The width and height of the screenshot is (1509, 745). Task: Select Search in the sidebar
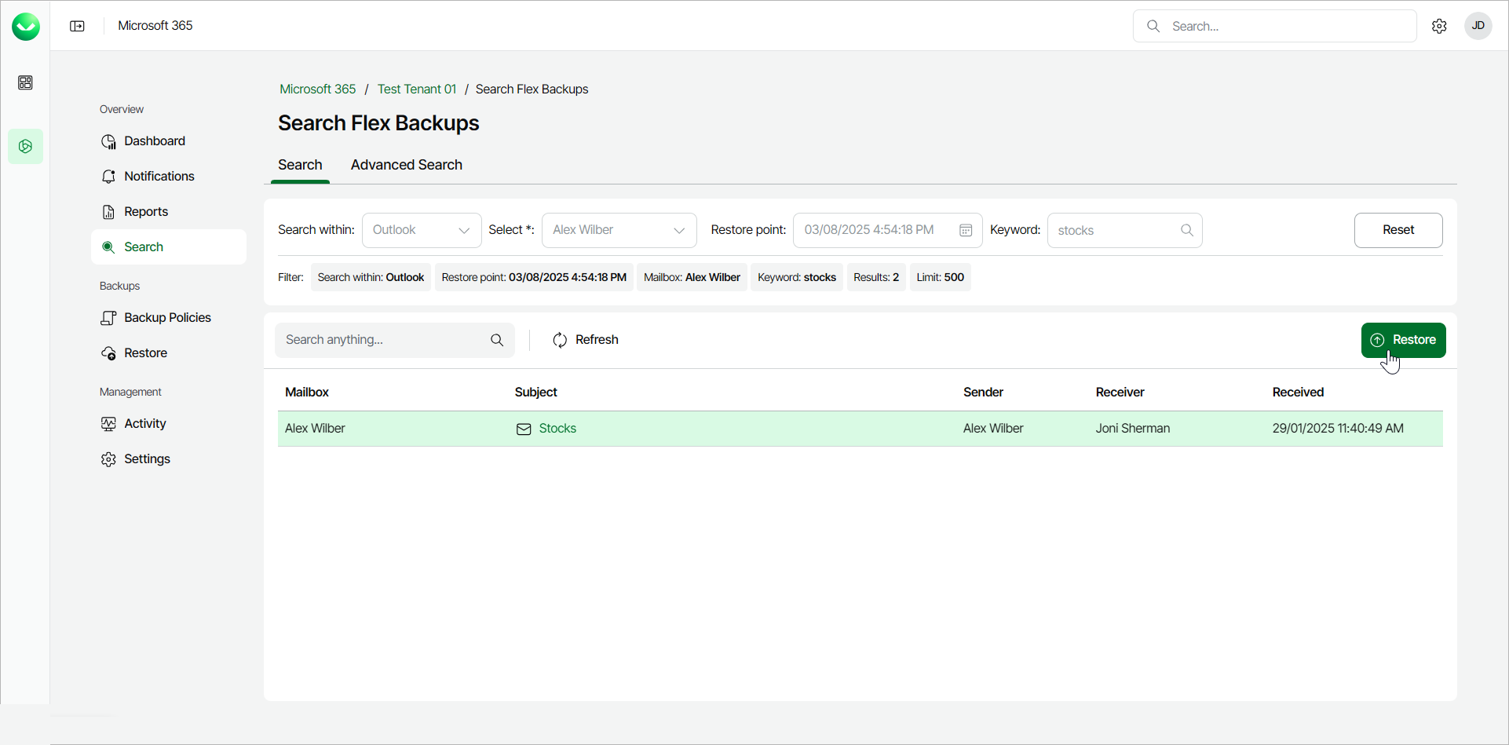(169, 247)
